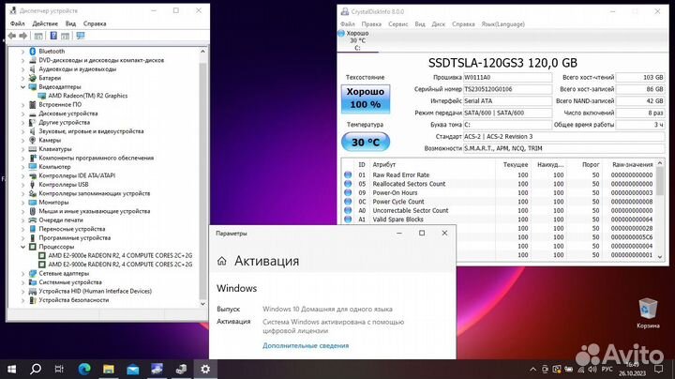The image size is (675, 379).
Task: Open Сервис menu in CrystalDiskInfo
Action: tap(398, 24)
